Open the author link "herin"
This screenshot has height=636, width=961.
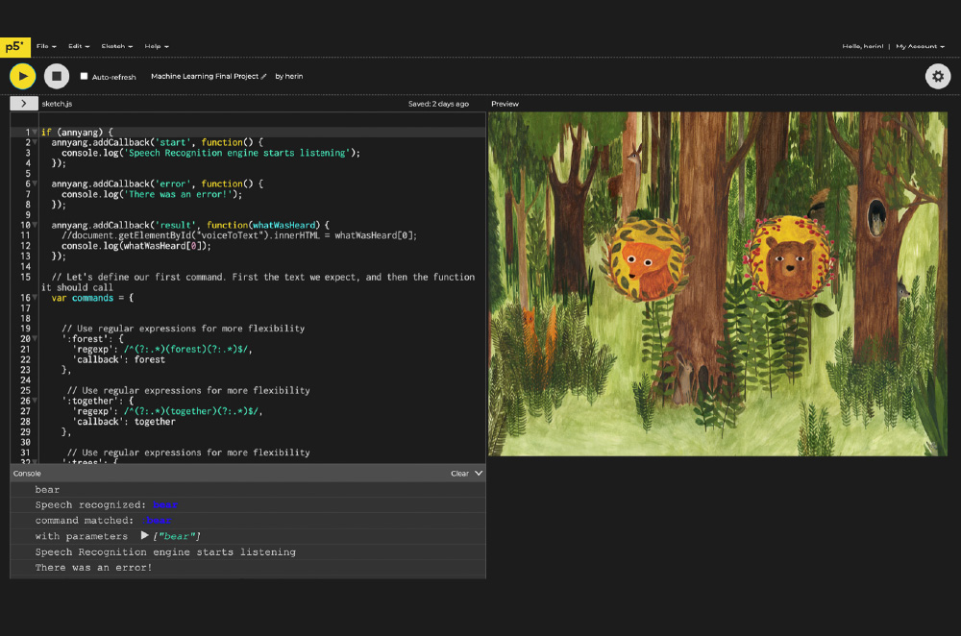click(x=293, y=76)
